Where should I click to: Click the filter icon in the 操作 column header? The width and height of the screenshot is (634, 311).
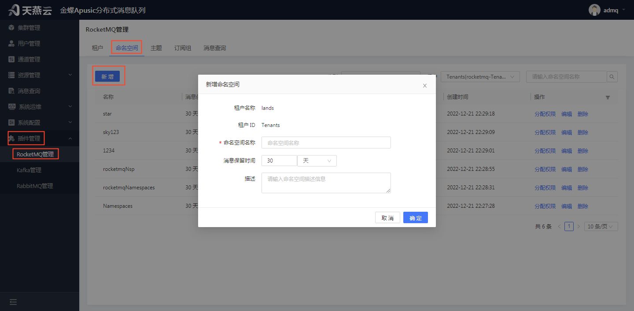(x=608, y=98)
